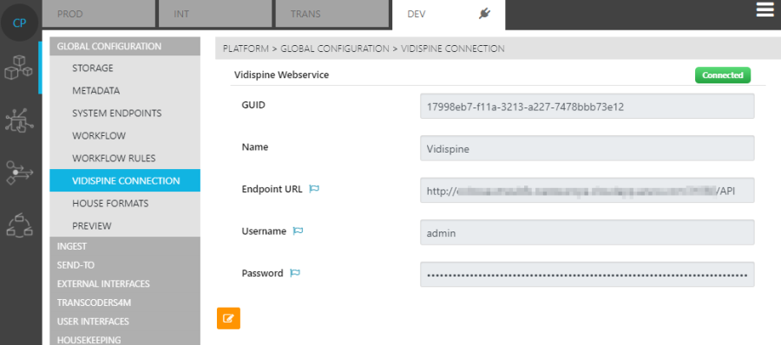Click the CP avatar circle

click(19, 23)
